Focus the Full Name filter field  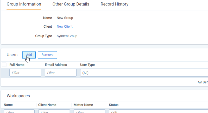(25, 73)
